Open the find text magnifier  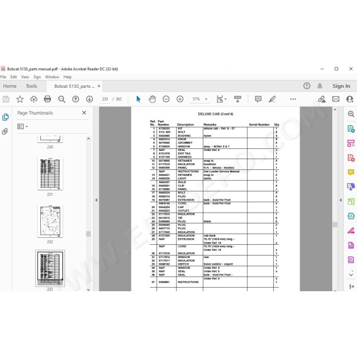point(62,99)
